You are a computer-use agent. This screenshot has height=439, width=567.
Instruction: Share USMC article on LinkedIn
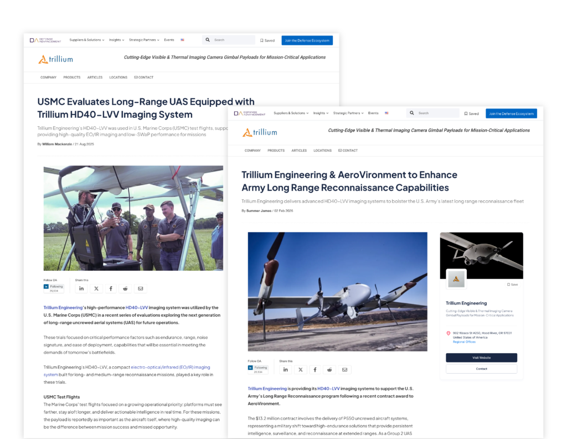click(x=81, y=288)
